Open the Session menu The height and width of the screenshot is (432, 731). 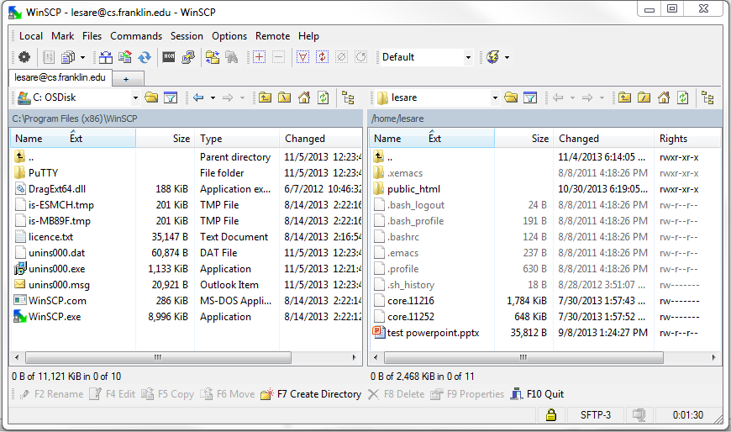[x=187, y=36]
